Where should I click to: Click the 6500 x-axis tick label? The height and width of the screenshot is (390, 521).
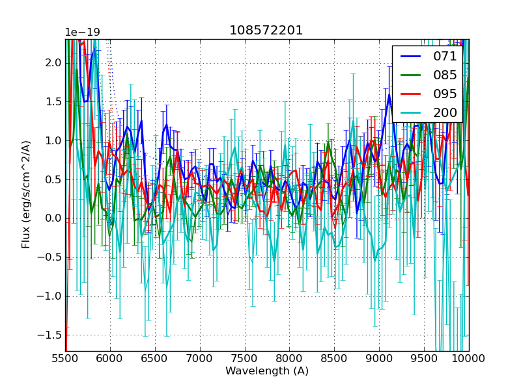[x=155, y=358]
